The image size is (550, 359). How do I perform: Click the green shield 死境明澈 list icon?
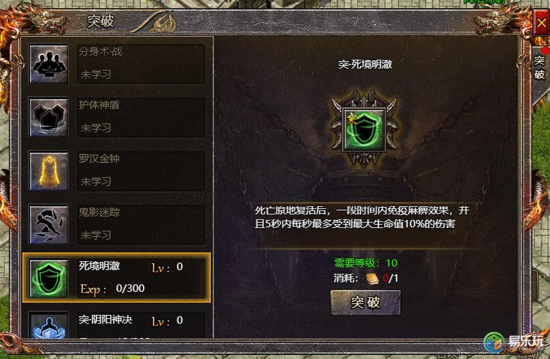(x=48, y=278)
